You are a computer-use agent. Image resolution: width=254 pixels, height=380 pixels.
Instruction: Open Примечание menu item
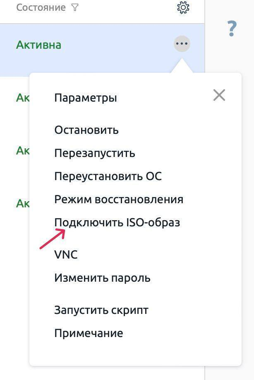click(x=89, y=333)
